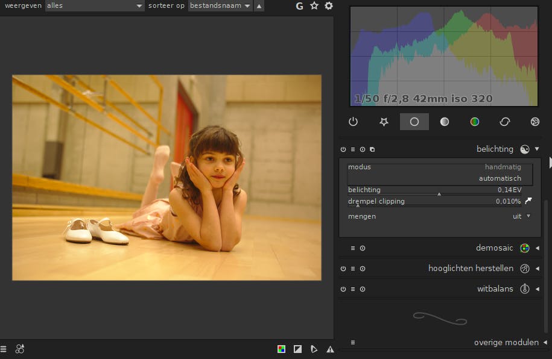Click the color picker icon beside drempel clipping
This screenshot has height=359, width=552.
(528, 201)
